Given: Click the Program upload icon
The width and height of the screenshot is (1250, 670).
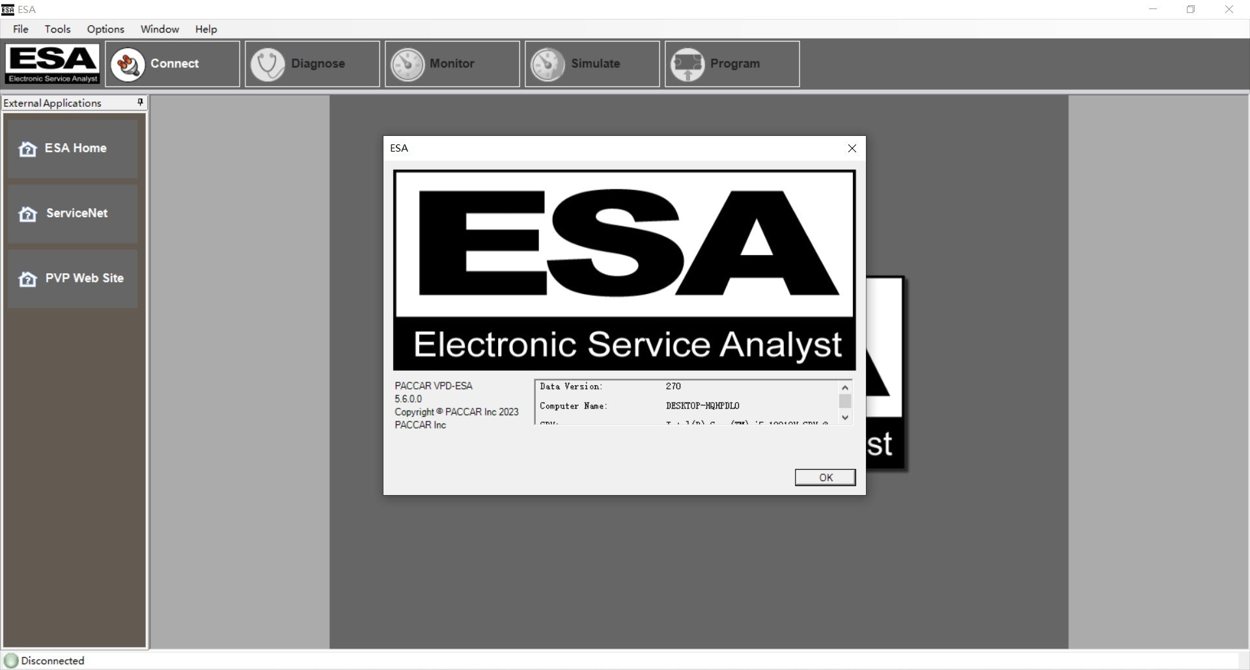Looking at the screenshot, I should click(x=687, y=64).
